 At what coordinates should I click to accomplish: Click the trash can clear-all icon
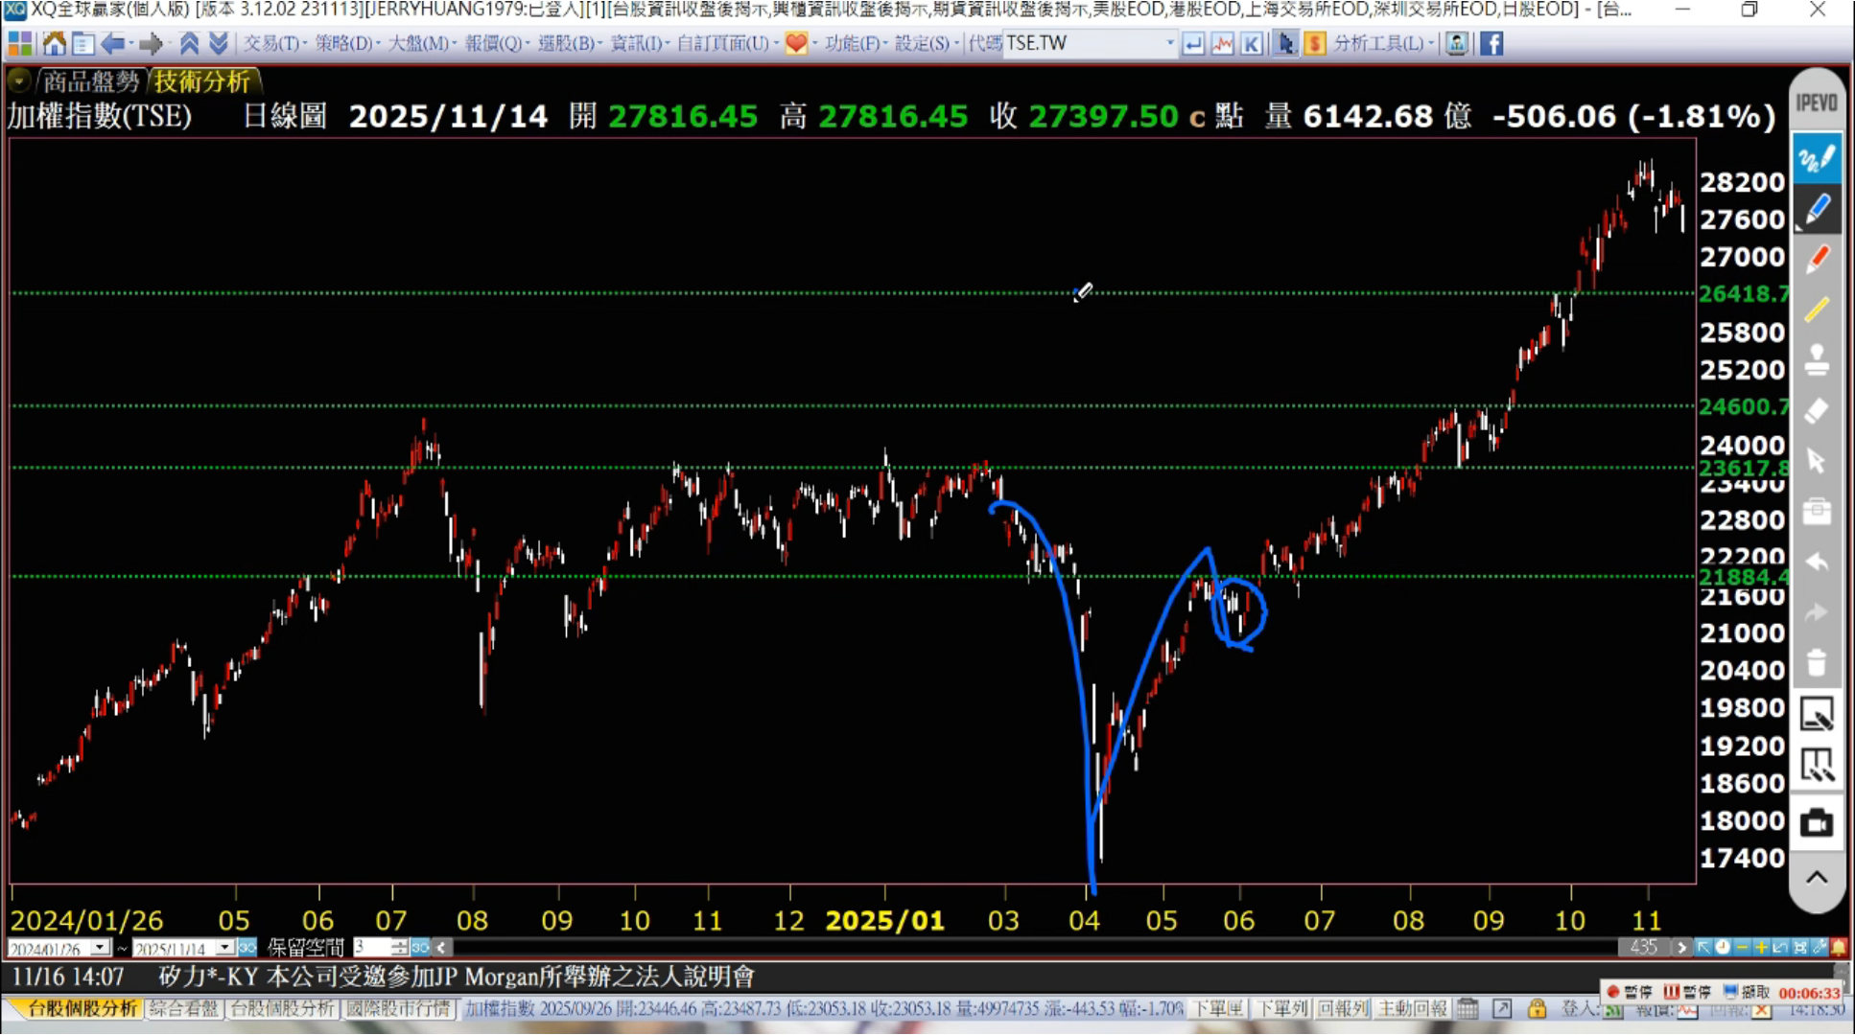point(1817,662)
